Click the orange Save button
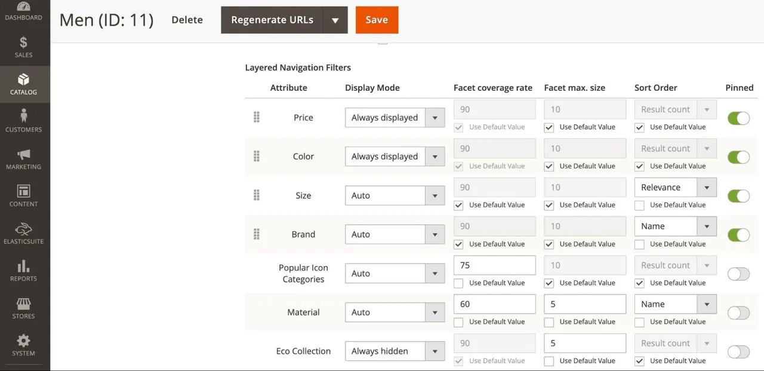 pos(377,20)
